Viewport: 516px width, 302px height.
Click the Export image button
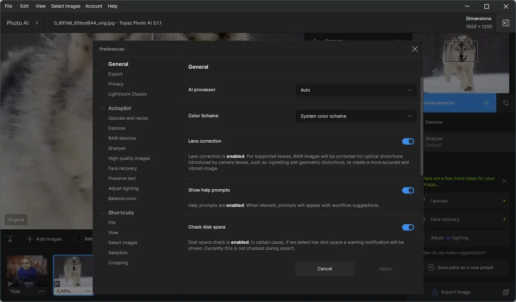pos(452,292)
